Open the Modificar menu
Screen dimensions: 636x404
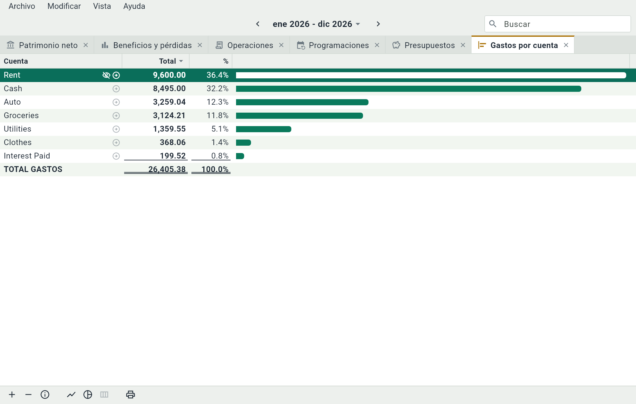pos(64,6)
